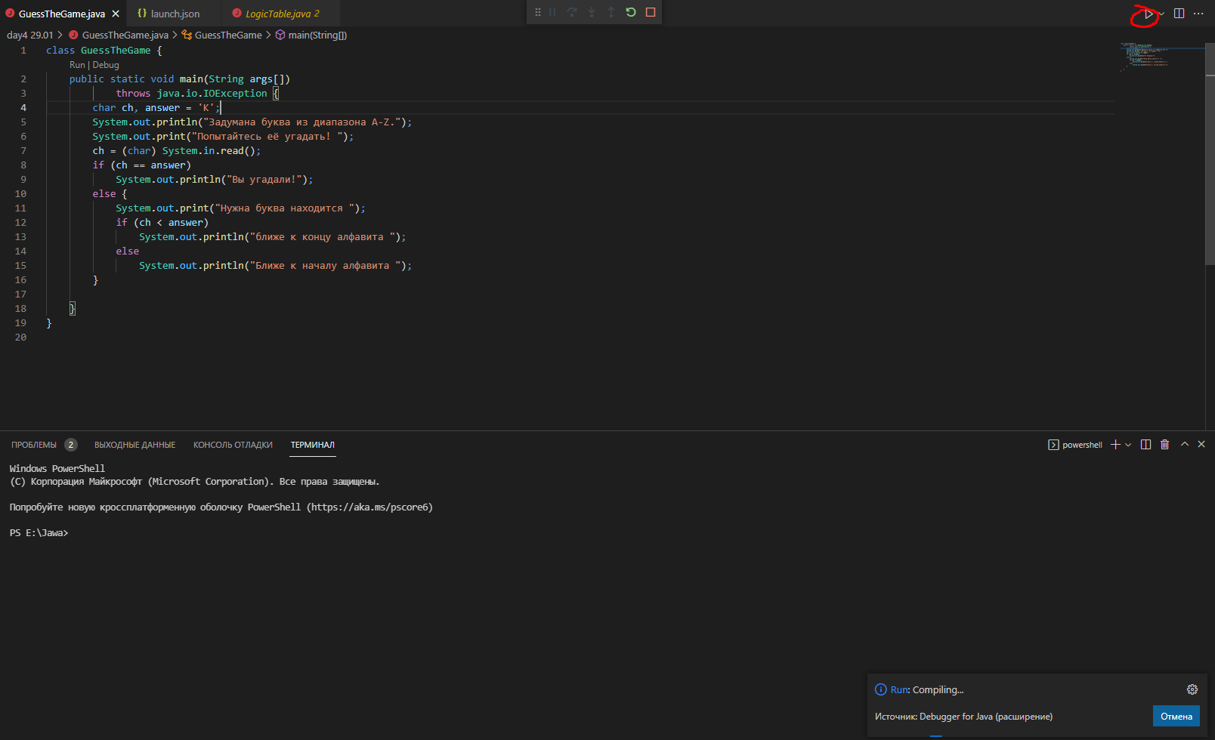Select GuessTheGame.java in the breadcrumb
Screen dimensions: 1215x740
[125, 35]
